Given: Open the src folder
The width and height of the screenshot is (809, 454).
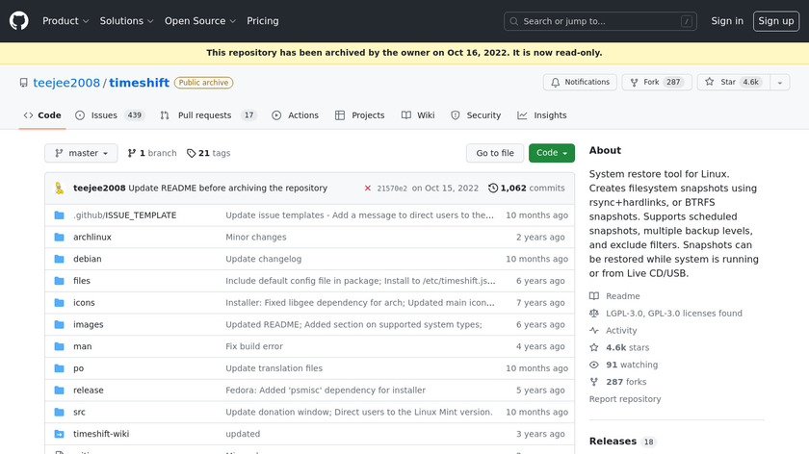Looking at the screenshot, I should coord(79,413).
